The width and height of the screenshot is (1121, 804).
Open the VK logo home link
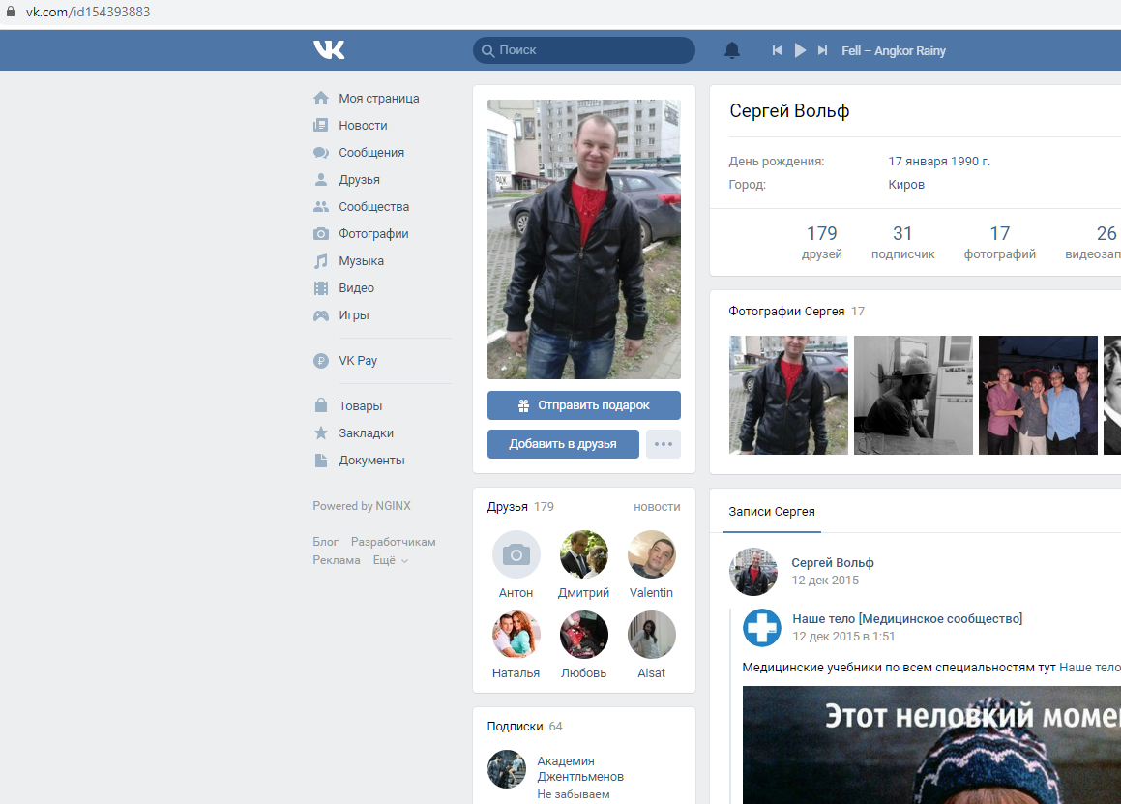(x=329, y=49)
